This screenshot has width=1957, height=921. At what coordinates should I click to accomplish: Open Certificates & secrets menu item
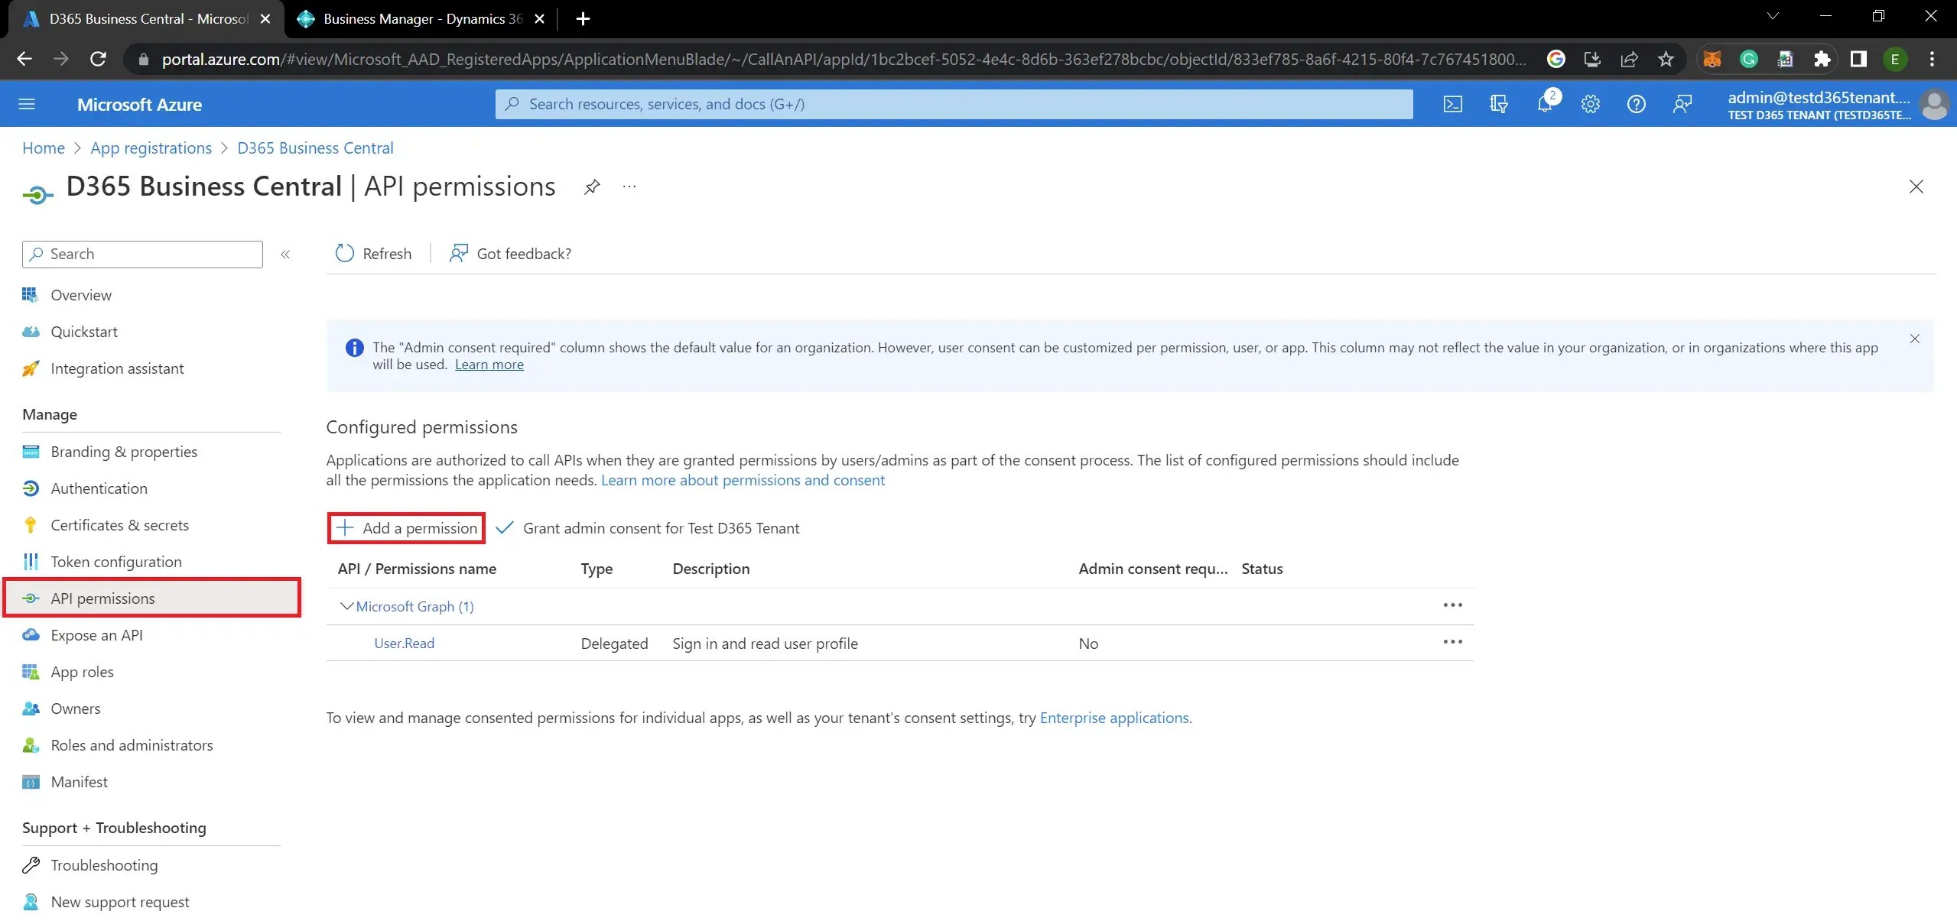pyautogui.click(x=119, y=525)
